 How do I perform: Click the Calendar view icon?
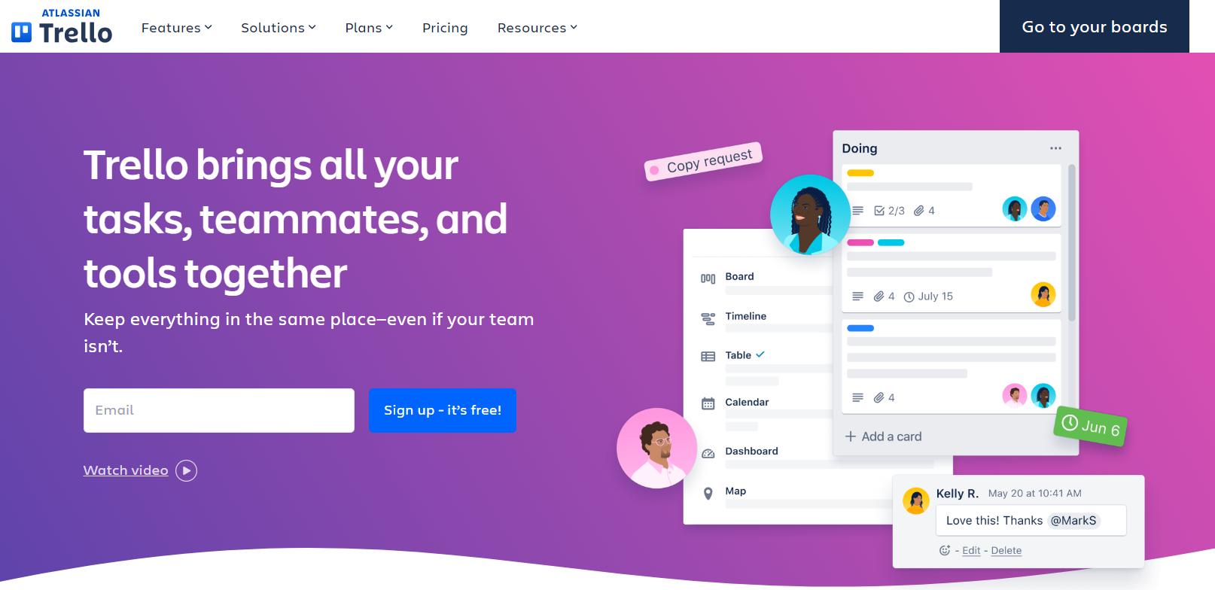pyautogui.click(x=708, y=403)
